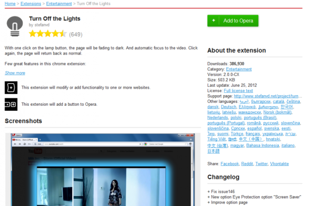Select svenska language link

tap(271, 128)
